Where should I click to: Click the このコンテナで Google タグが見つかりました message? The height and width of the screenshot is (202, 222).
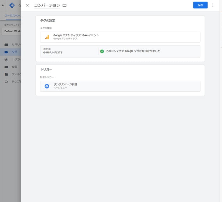coord(133,51)
